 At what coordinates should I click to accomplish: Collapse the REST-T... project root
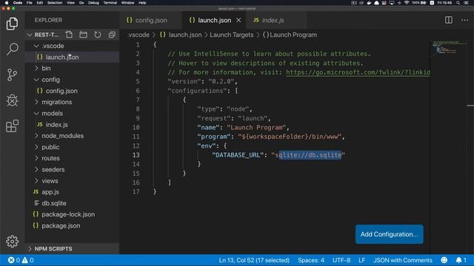pos(30,35)
